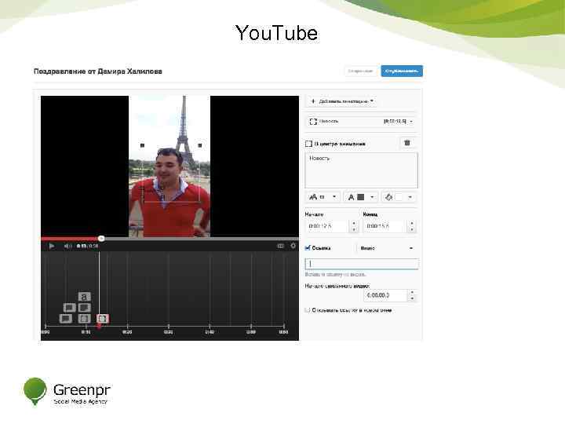Enable the 'В центре внимания' checkbox
The height and width of the screenshot is (424, 565).
(309, 144)
